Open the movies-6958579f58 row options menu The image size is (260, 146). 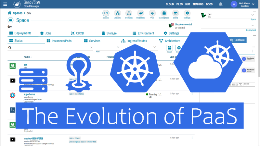click(x=192, y=138)
